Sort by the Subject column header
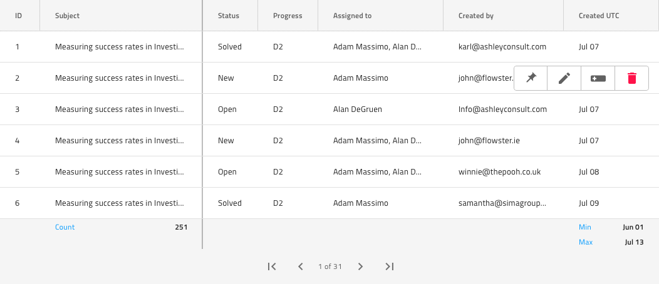Image resolution: width=659 pixels, height=284 pixels. 68,16
